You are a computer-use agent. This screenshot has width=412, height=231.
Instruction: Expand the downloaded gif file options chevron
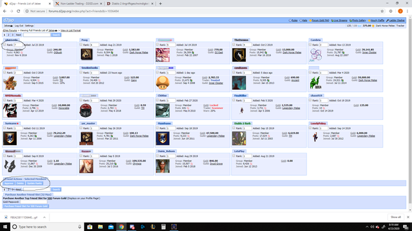pos(44,218)
